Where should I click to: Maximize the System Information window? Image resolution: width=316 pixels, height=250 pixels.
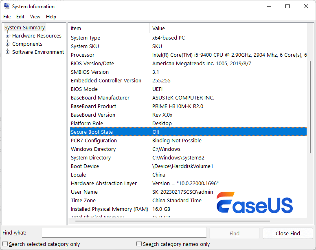[287, 6]
